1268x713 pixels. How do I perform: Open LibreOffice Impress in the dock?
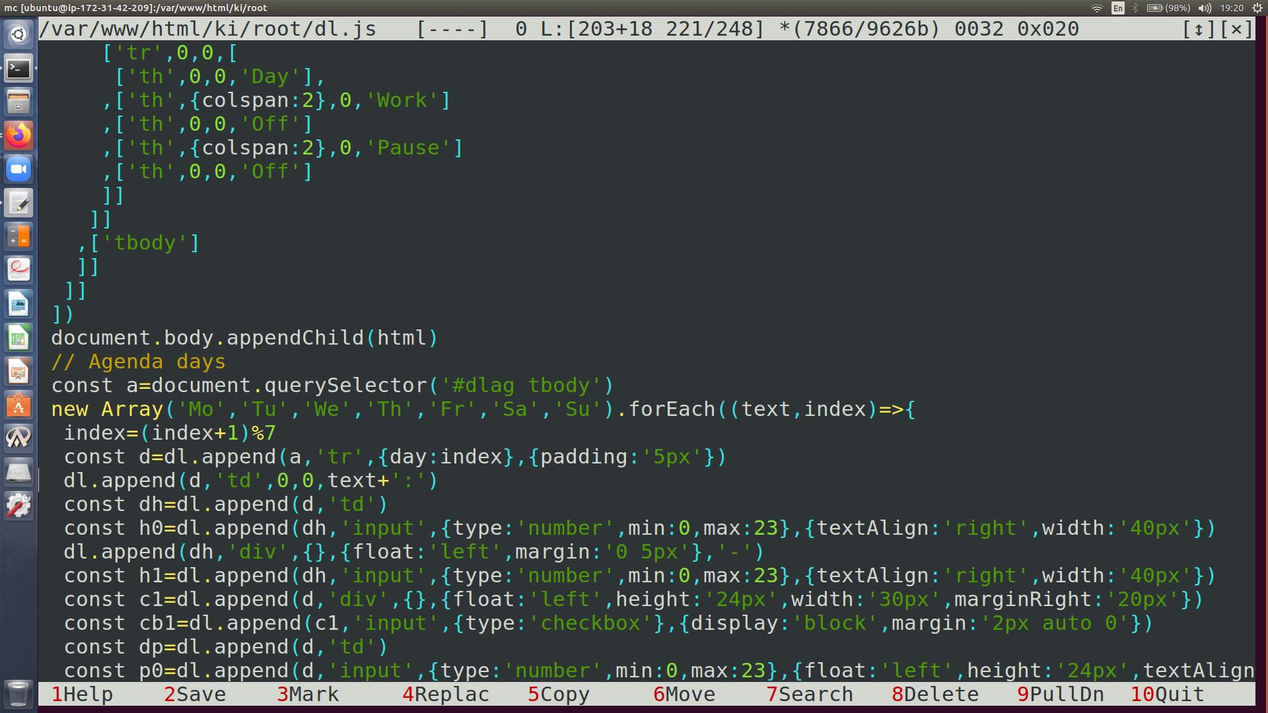(x=18, y=372)
